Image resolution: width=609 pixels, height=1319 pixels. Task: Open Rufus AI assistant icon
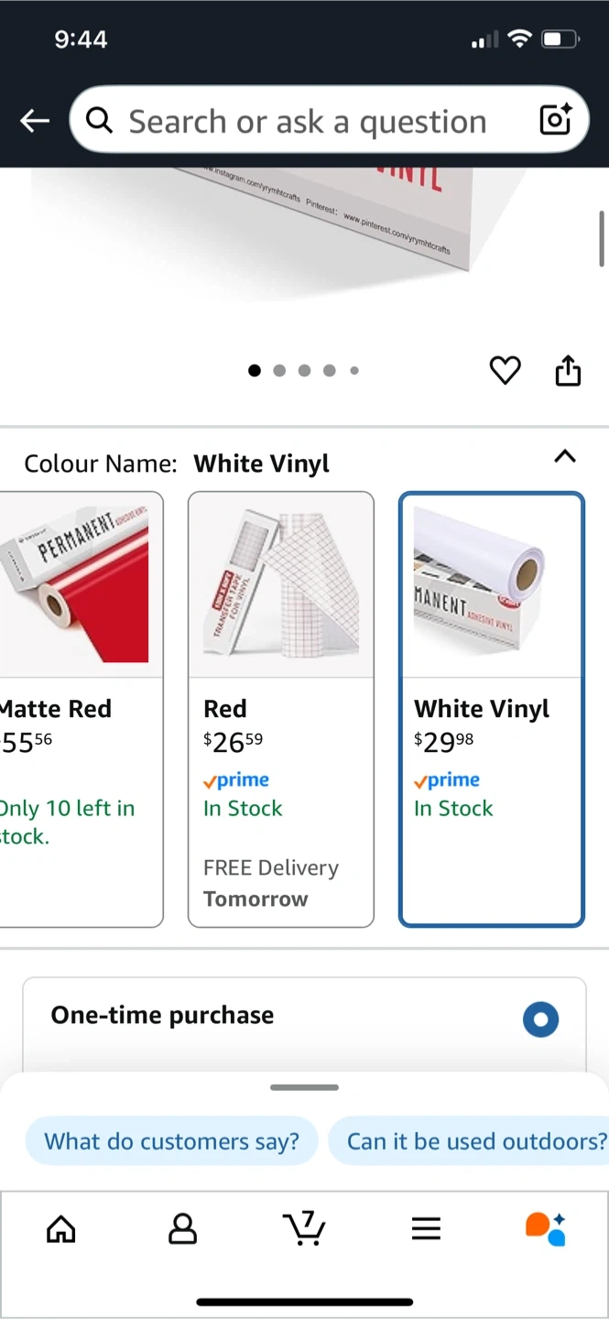coord(546,1228)
